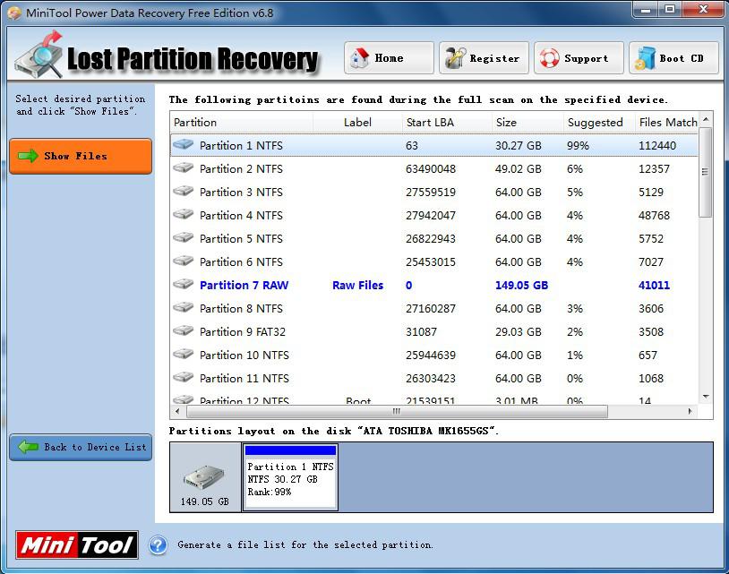Click the Home house icon
This screenshot has height=574, width=729.
359,58
